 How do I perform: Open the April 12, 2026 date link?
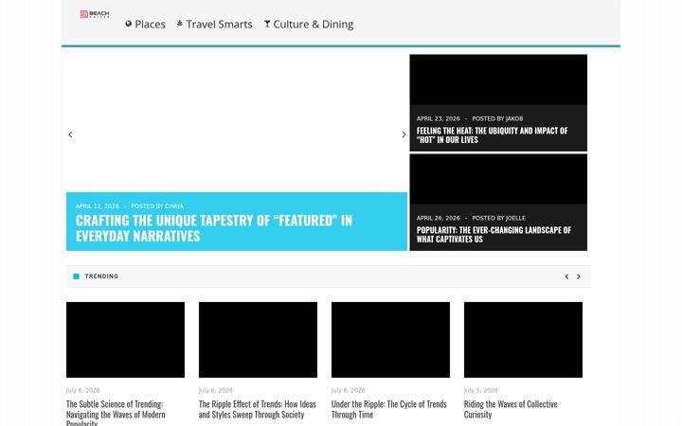[97, 206]
